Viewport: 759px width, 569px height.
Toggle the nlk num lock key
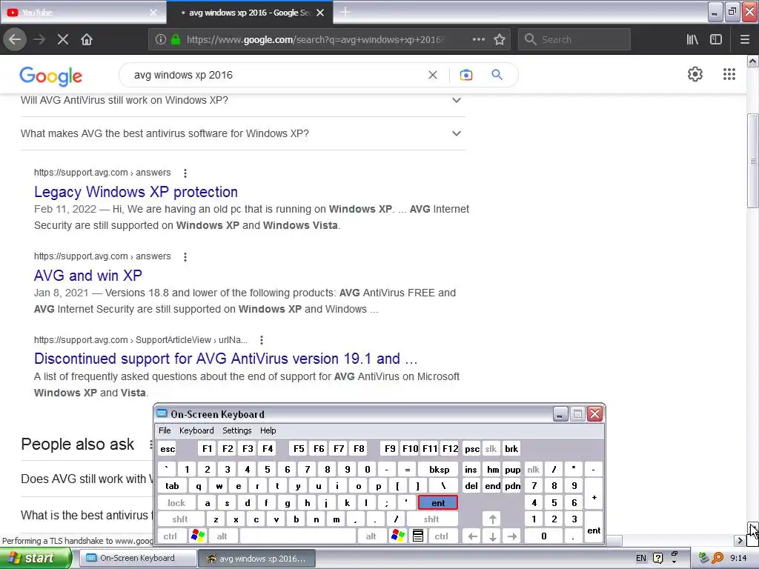tap(534, 469)
